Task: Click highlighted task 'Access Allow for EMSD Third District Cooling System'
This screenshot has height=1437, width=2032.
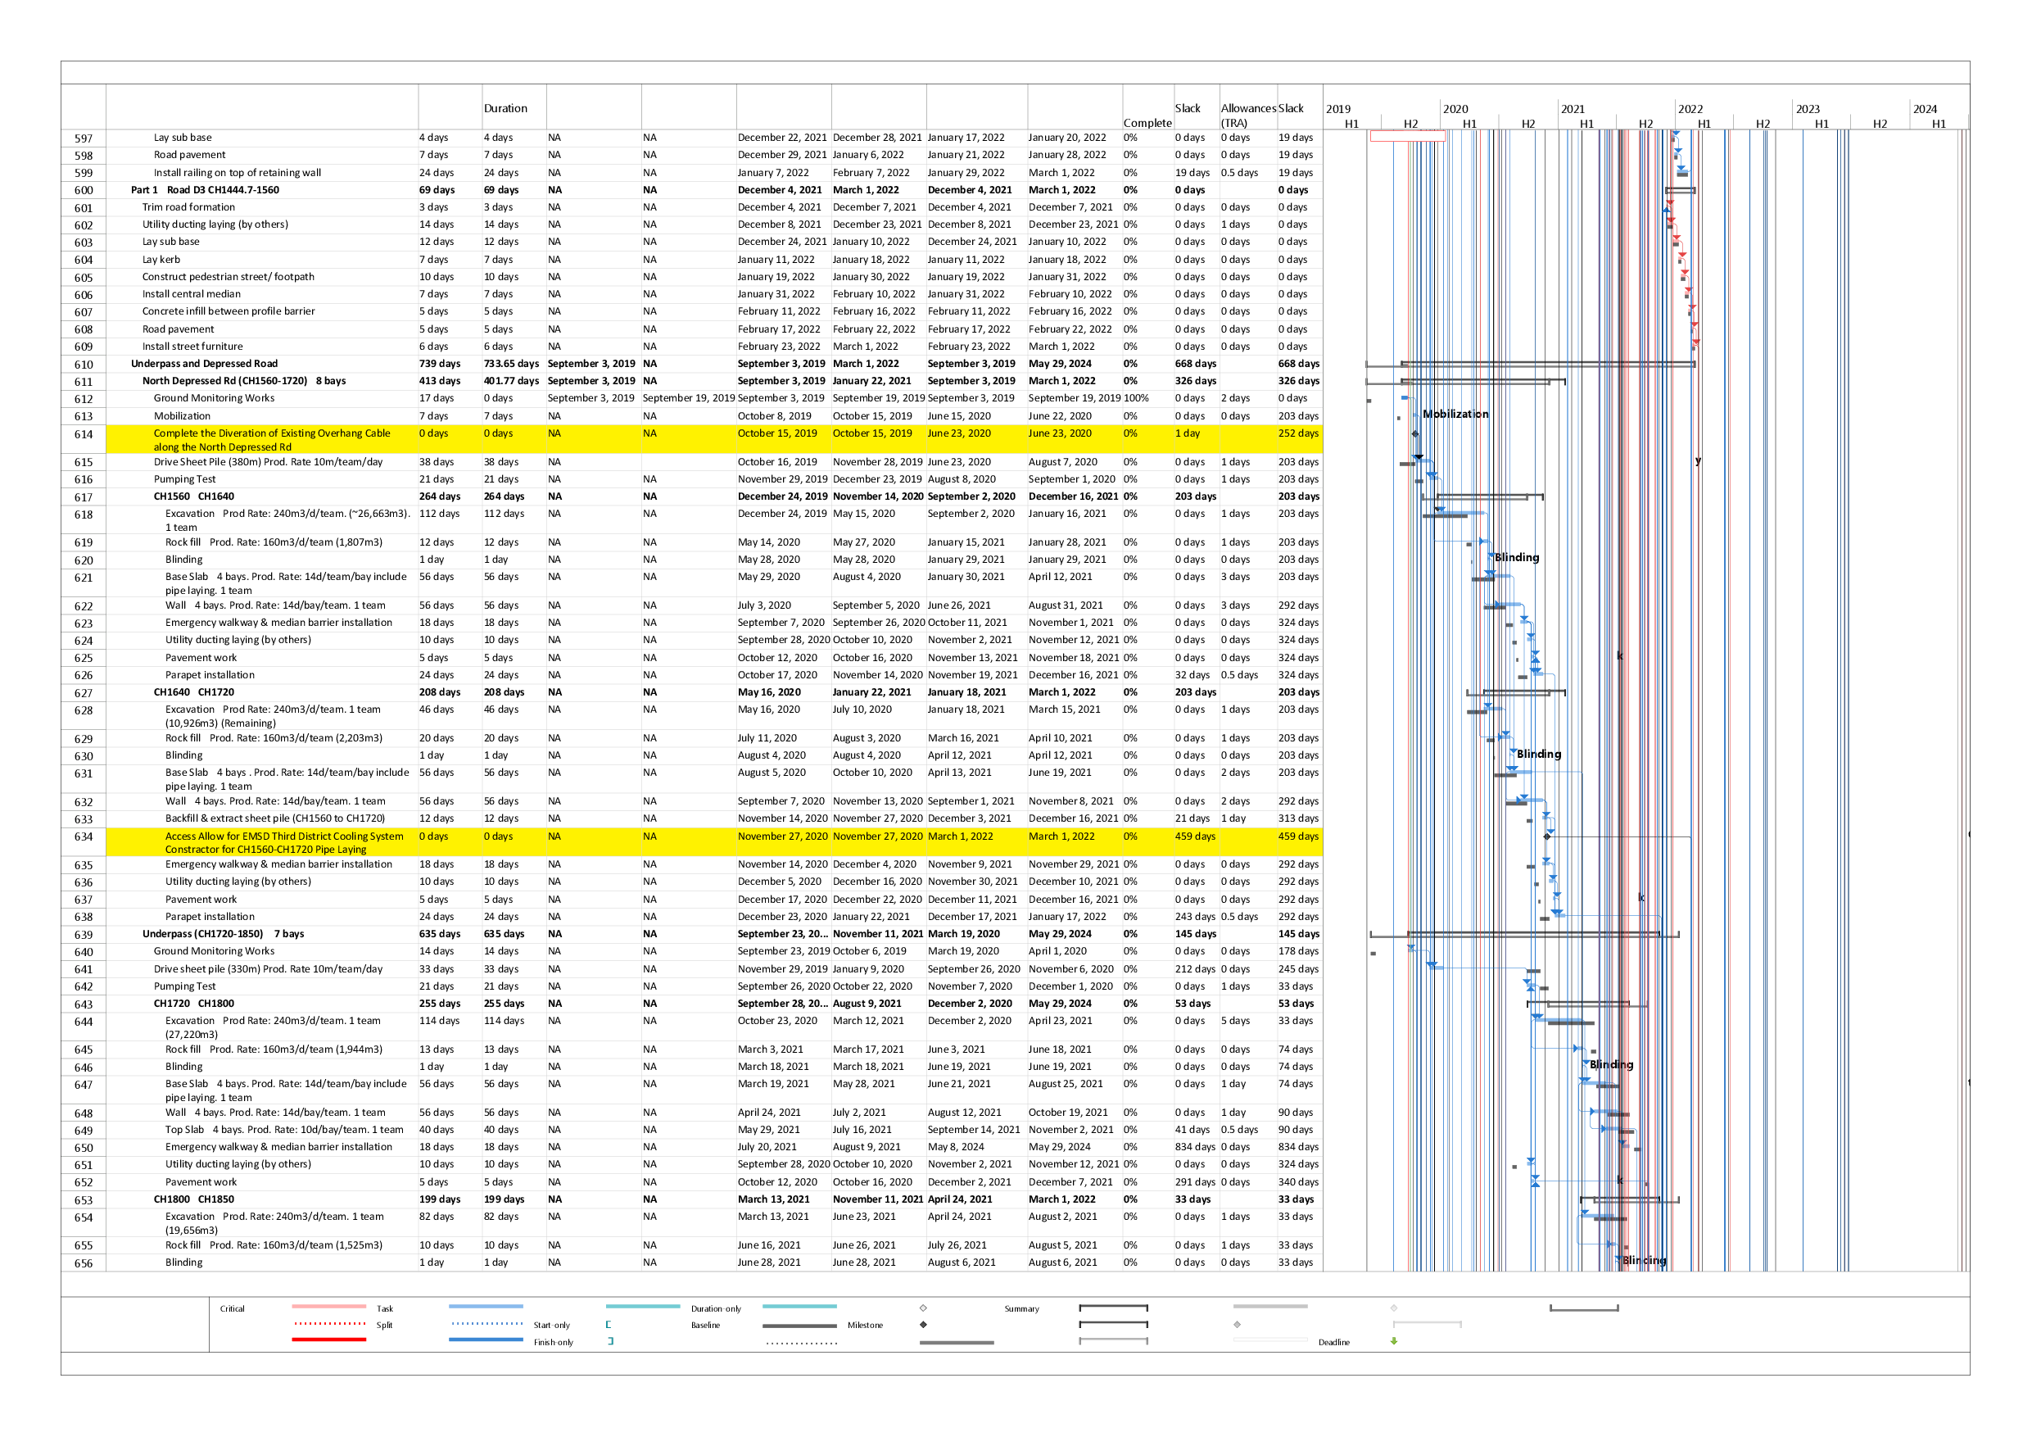Action: (284, 843)
